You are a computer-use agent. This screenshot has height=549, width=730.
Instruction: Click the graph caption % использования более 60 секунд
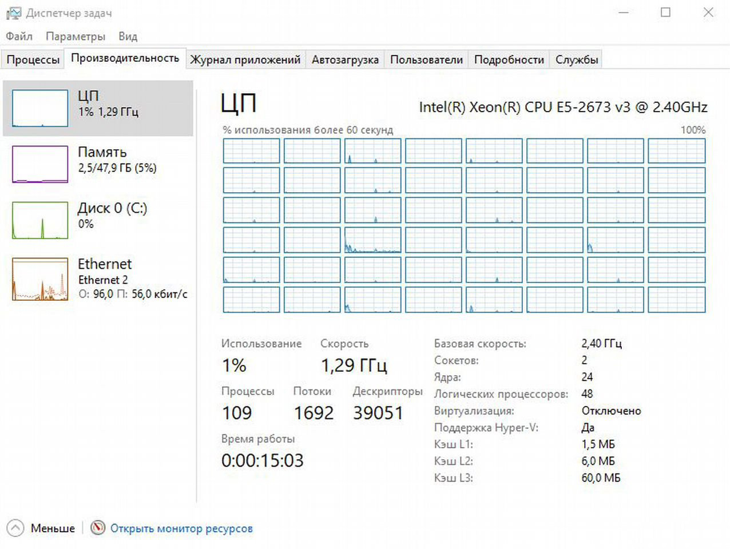(308, 130)
